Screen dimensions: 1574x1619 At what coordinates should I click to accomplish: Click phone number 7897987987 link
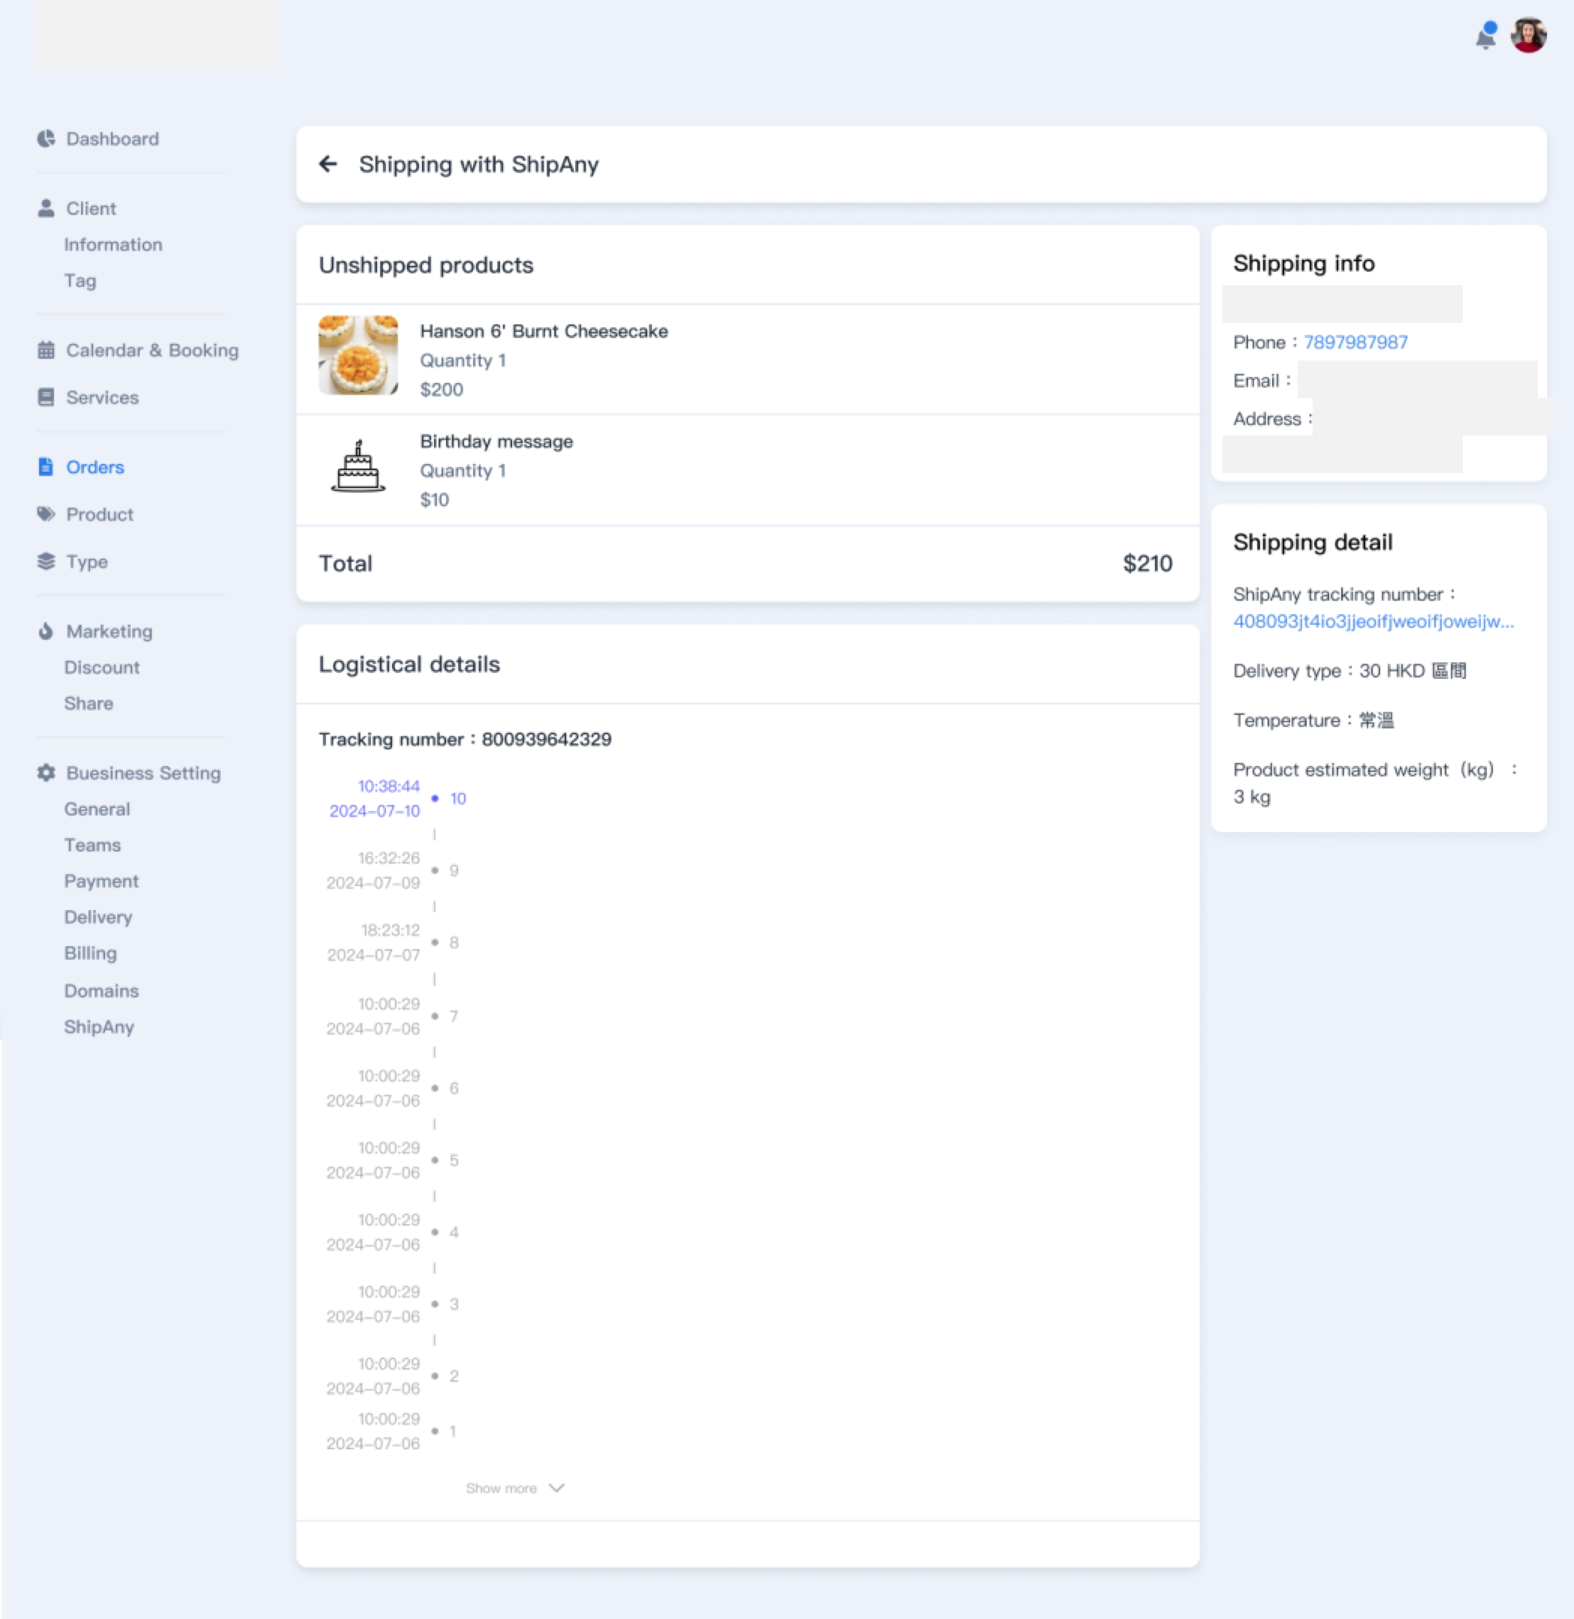click(1355, 342)
